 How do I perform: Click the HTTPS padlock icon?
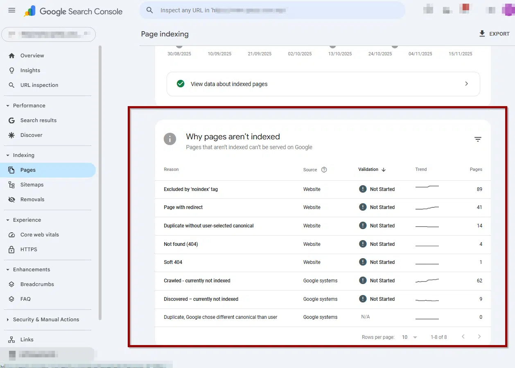[x=11, y=250]
